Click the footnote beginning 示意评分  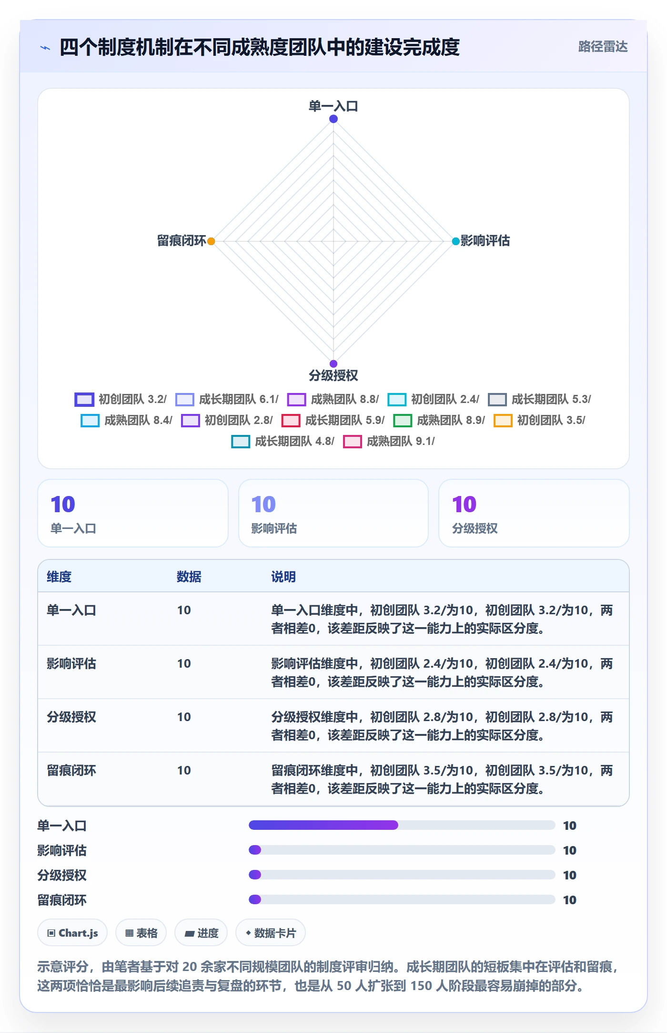click(x=328, y=976)
